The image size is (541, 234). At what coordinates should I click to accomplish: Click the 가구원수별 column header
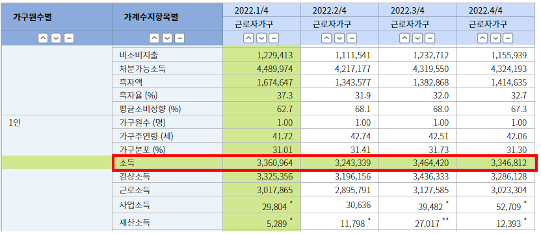33,18
